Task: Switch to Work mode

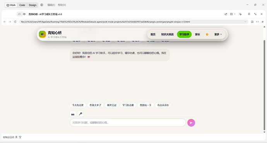Action: pyautogui.click(x=11, y=5)
